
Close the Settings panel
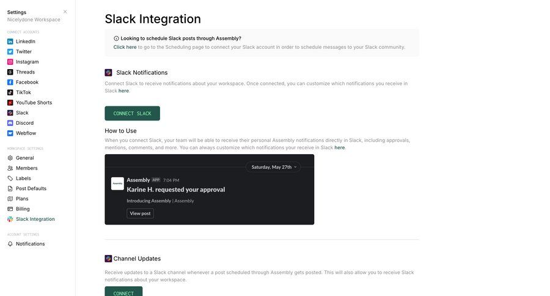click(65, 12)
